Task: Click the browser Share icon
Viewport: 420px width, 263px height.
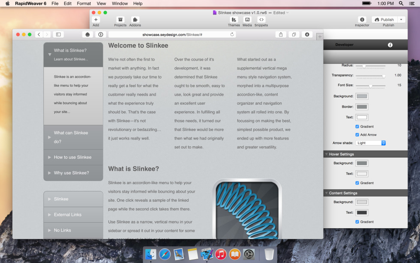Action: click(281, 34)
